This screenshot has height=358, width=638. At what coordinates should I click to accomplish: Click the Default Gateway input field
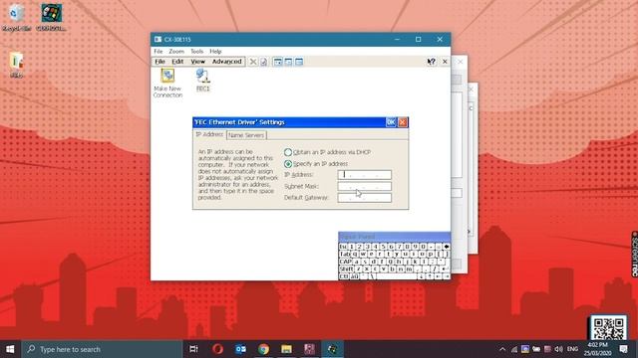pos(364,198)
